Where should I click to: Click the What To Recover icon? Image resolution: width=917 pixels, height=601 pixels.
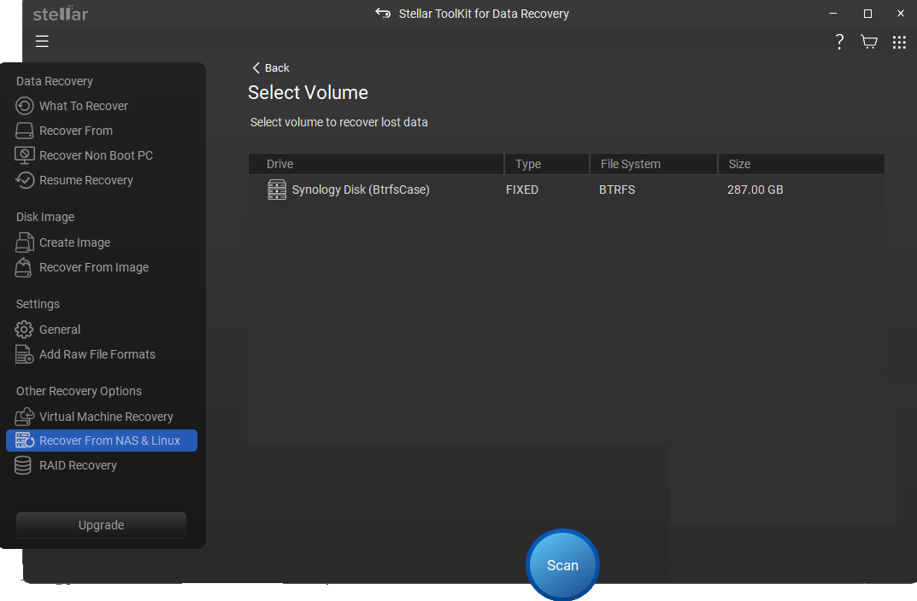25,106
